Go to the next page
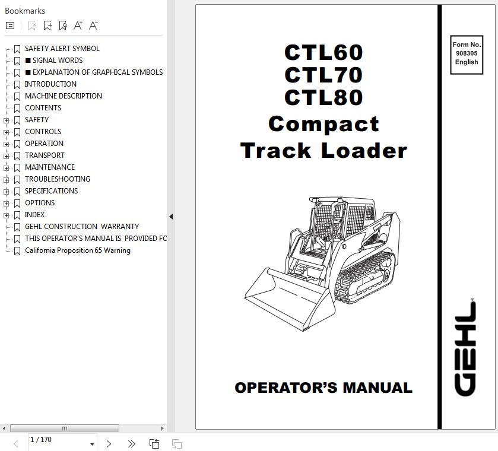498x451 pixels. (x=109, y=444)
